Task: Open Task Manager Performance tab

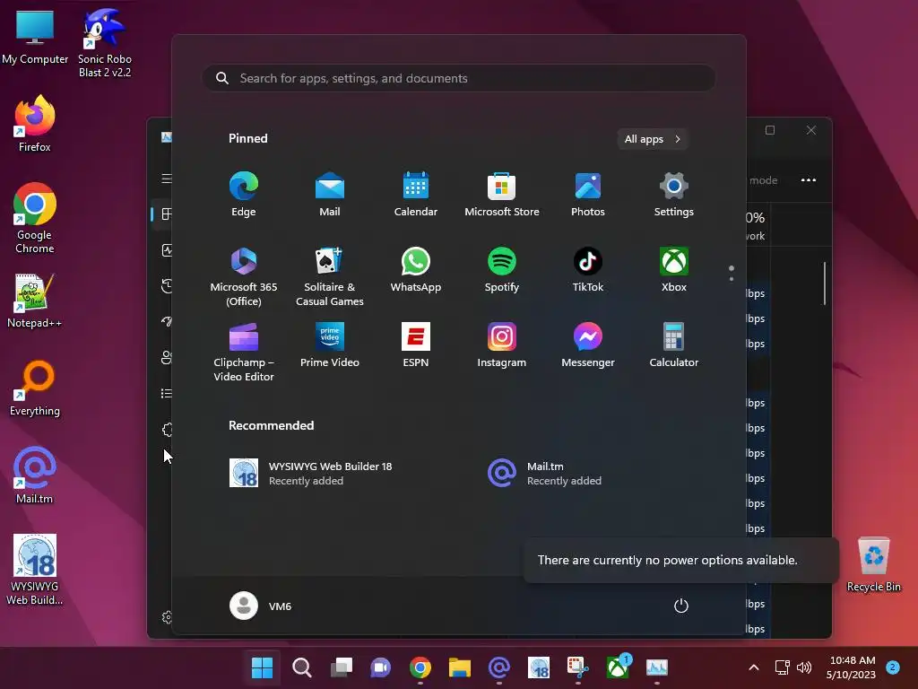Action: (167, 250)
